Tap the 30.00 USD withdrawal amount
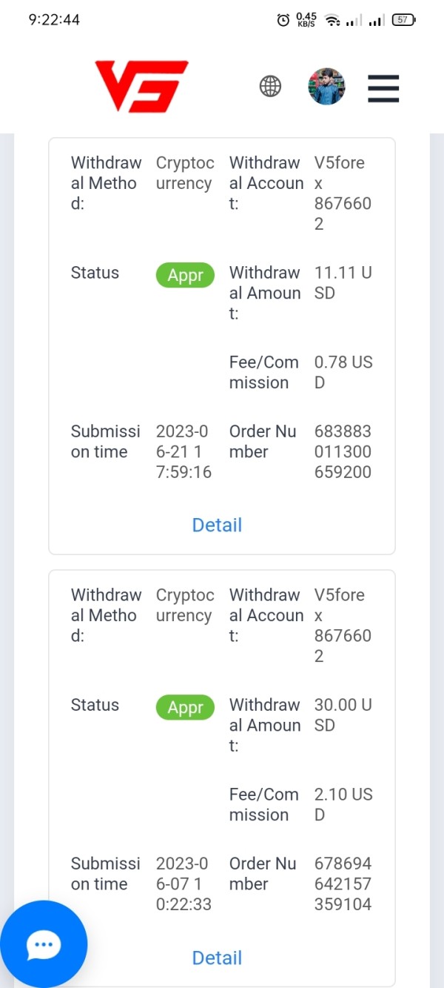The width and height of the screenshot is (444, 988). (343, 715)
